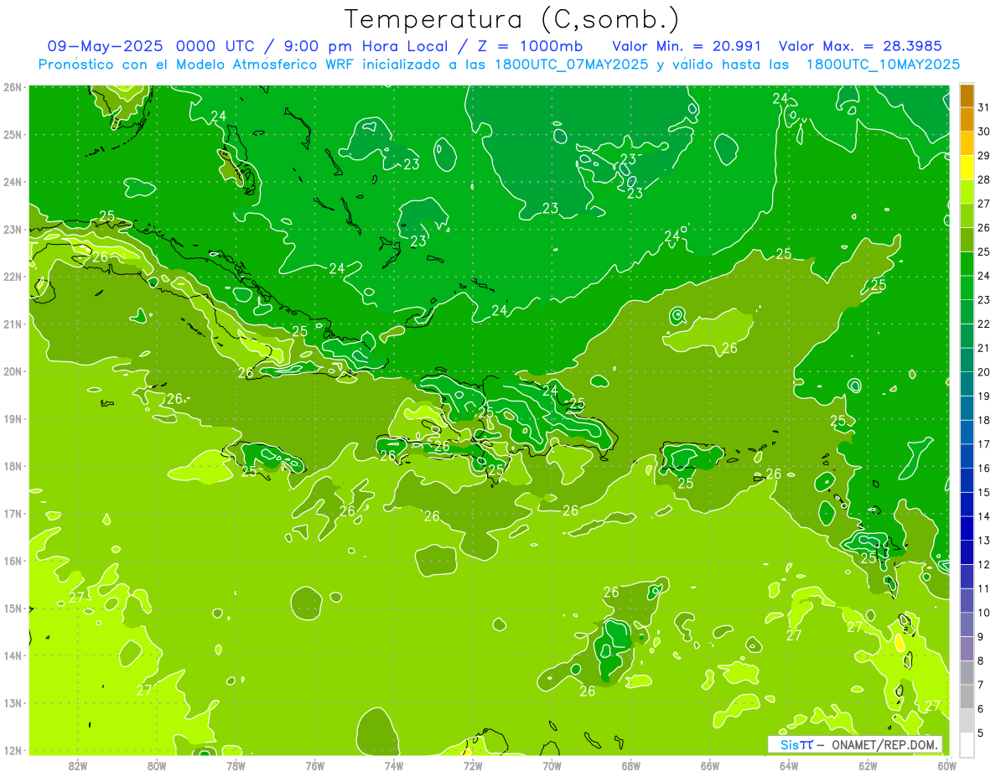
Task: Click latitude axis label "13N"
Action: [x=13, y=703]
